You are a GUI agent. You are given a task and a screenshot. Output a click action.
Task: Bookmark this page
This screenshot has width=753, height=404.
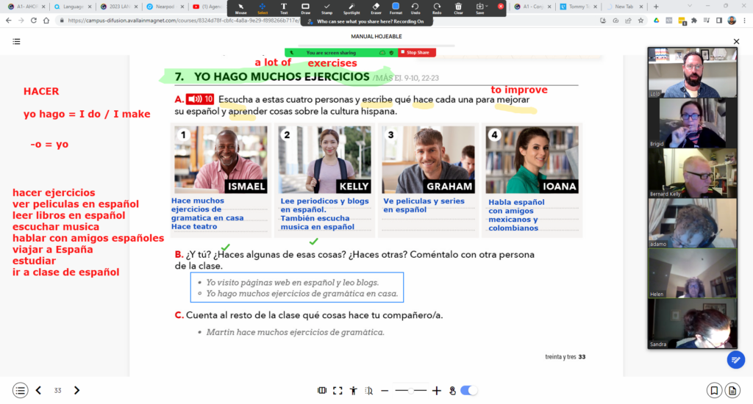tap(714, 391)
